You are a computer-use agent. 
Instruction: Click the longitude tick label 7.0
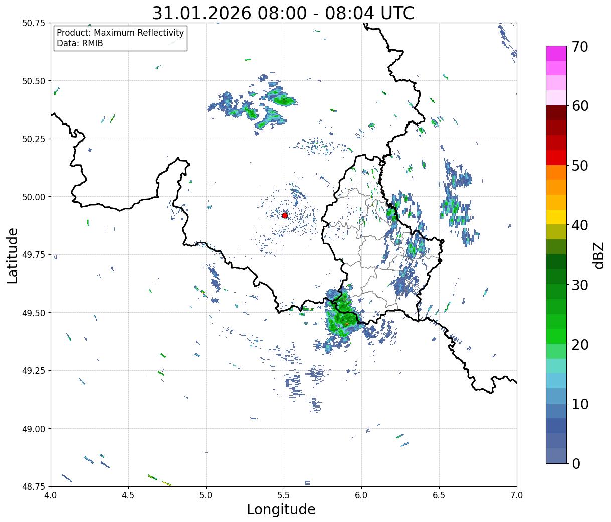coord(517,495)
